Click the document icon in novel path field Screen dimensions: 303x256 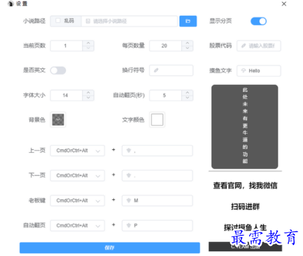(x=88, y=21)
